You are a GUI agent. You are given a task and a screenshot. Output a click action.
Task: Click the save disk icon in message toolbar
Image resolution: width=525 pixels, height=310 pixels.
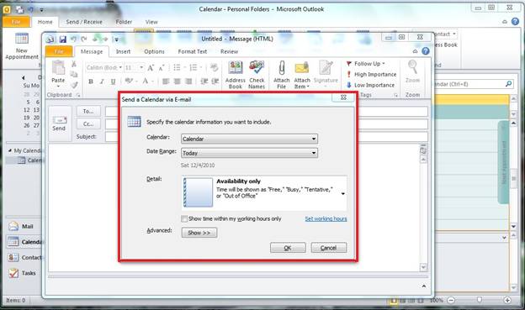click(62, 39)
